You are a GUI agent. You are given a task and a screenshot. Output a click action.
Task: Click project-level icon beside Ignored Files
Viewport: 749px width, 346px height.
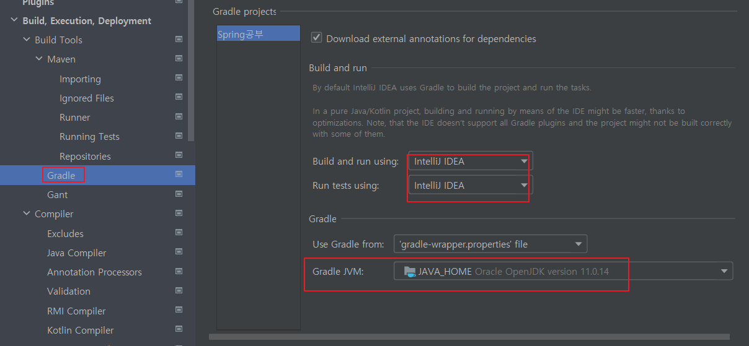[179, 97]
